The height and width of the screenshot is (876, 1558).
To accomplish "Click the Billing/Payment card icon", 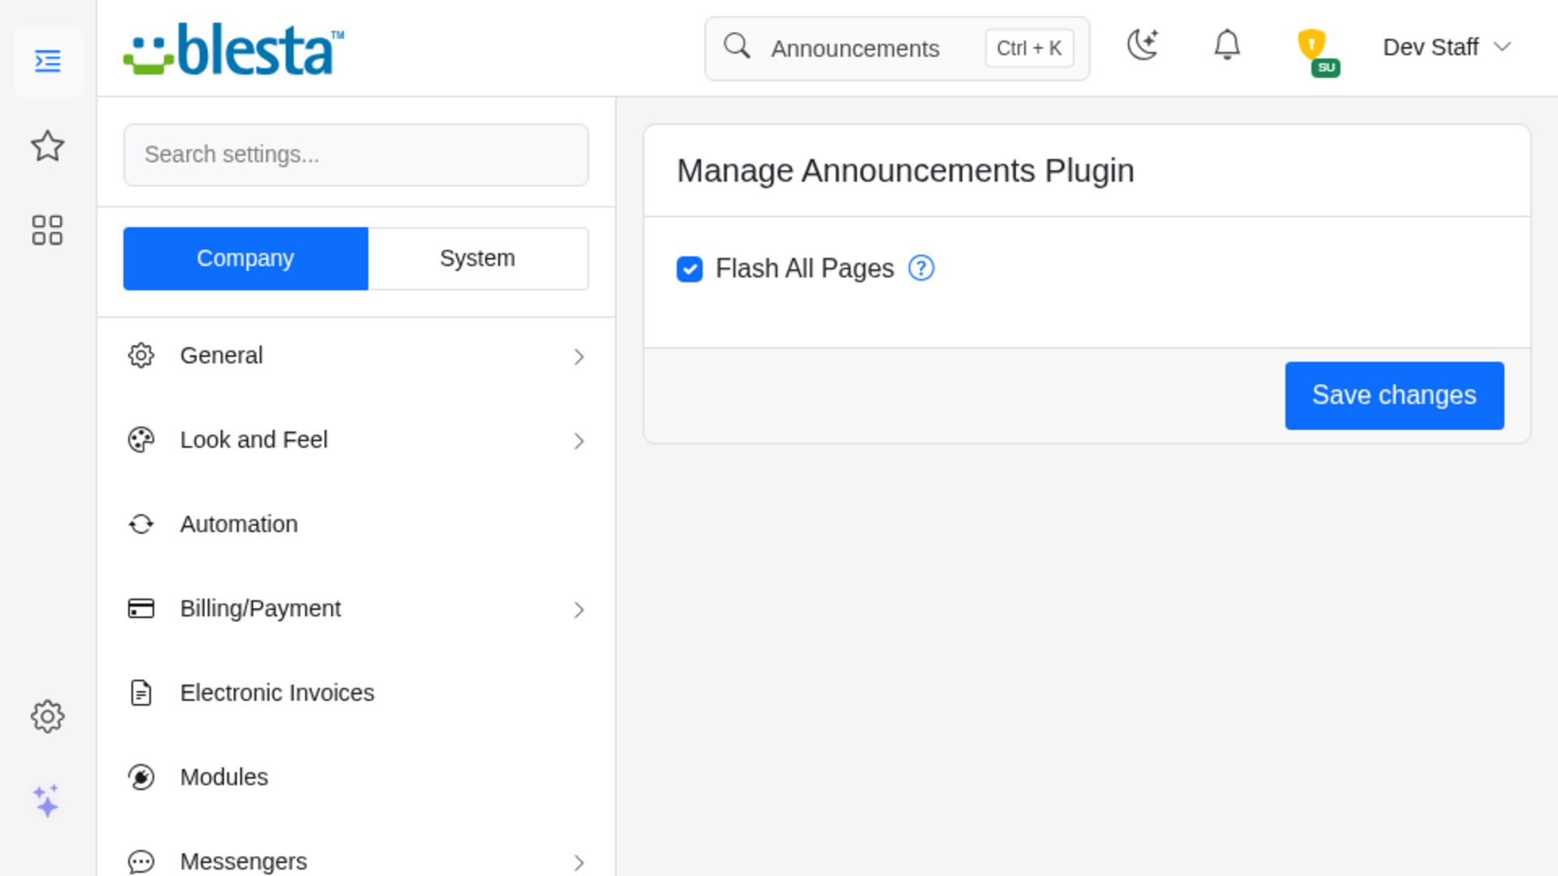I will click(x=141, y=608).
